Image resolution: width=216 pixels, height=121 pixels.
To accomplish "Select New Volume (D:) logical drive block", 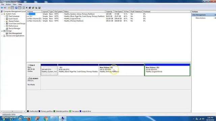I will (x=167, y=70).
